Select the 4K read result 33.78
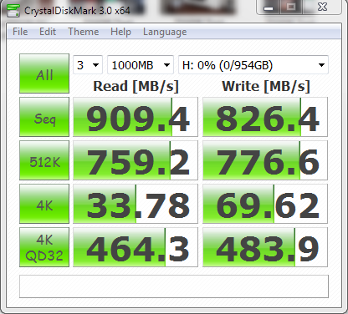This screenshot has height=314, width=348. pyautogui.click(x=136, y=204)
